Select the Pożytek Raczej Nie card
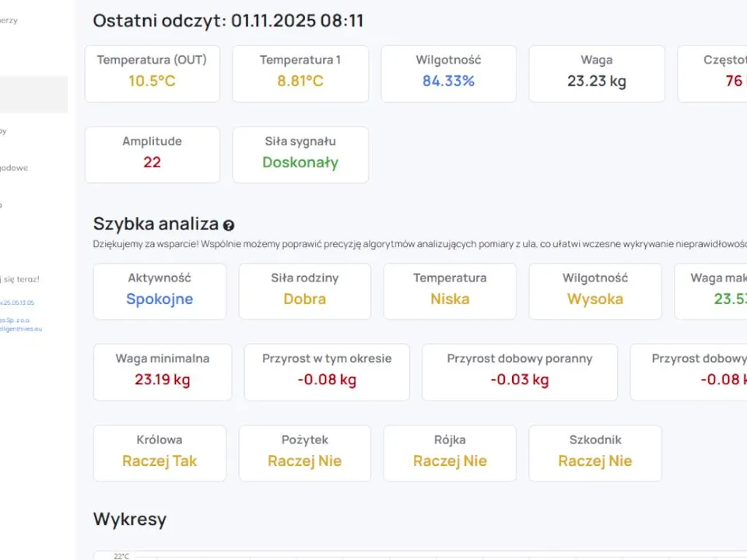747x560 pixels. pyautogui.click(x=305, y=453)
